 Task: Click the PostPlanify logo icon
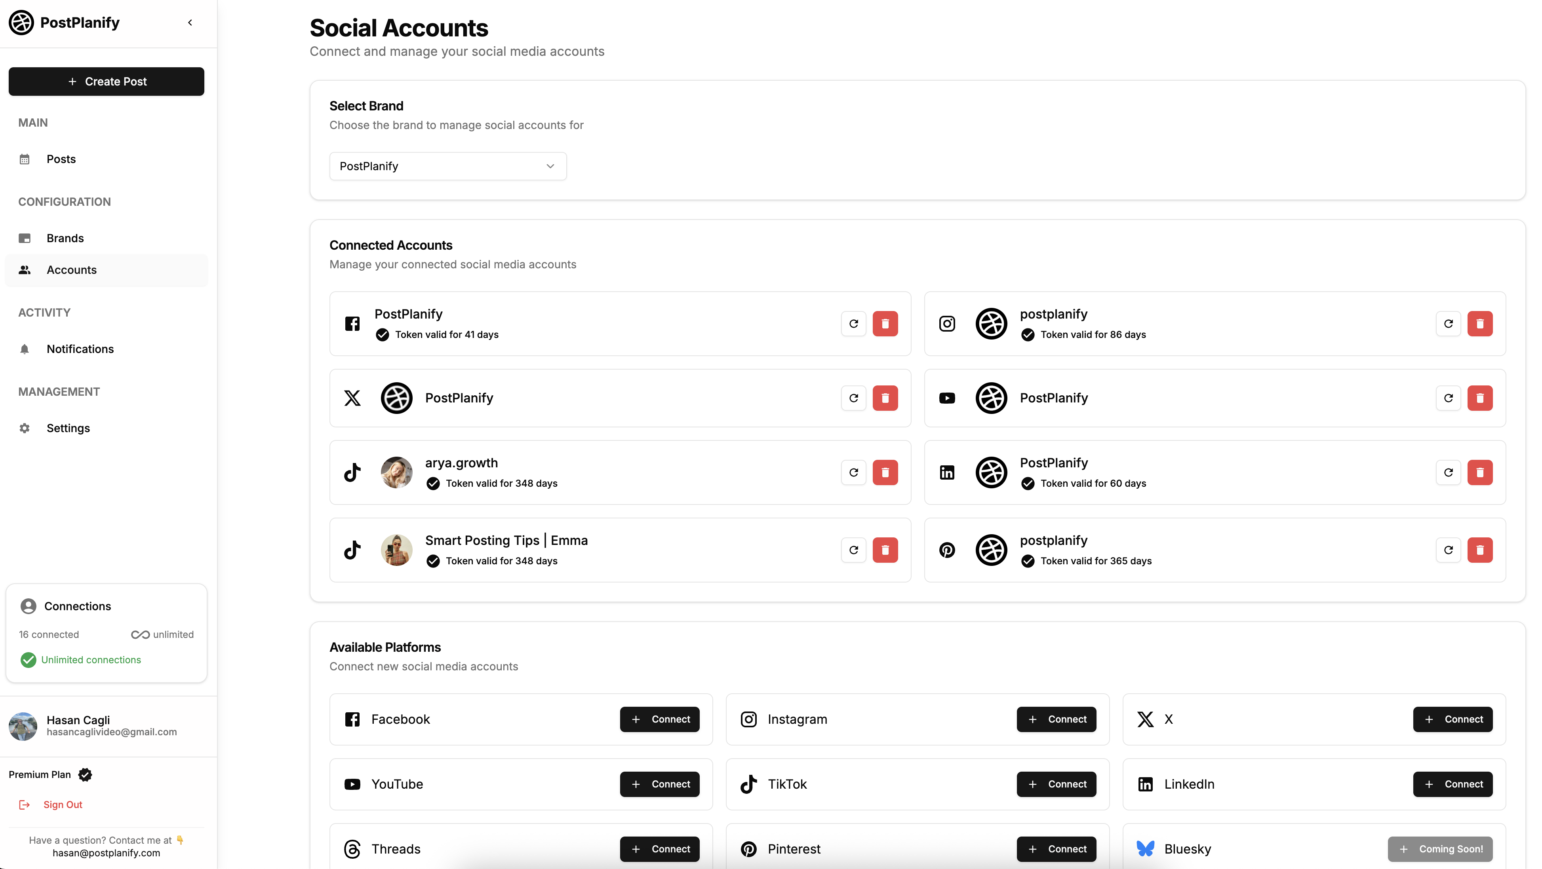point(21,23)
